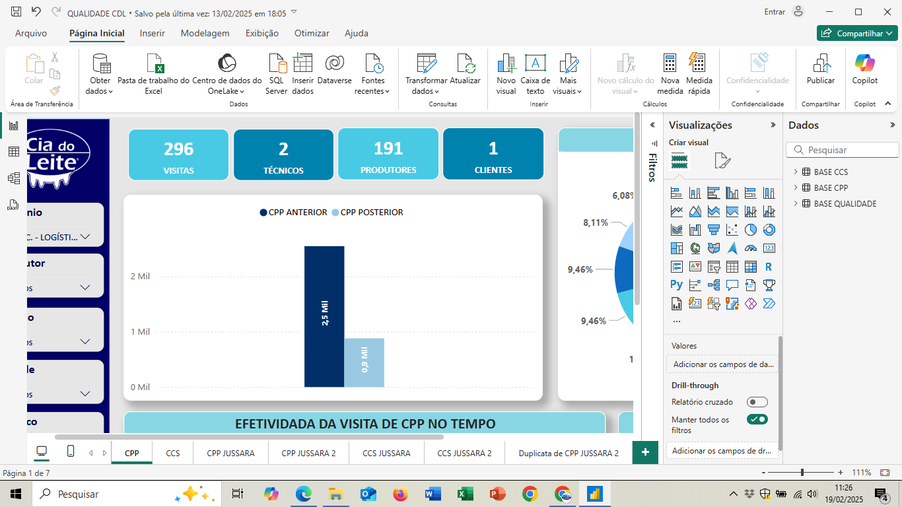Click Adicionar os campos de dados box

tap(722, 364)
